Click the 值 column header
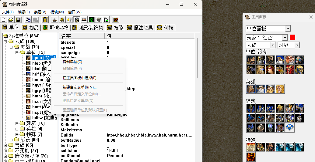 pos(150,36)
